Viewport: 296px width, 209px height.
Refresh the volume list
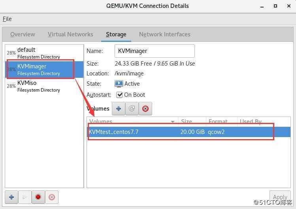[132, 109]
